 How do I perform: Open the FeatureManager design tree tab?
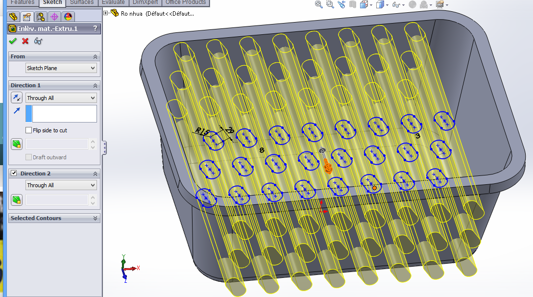[x=13, y=17]
